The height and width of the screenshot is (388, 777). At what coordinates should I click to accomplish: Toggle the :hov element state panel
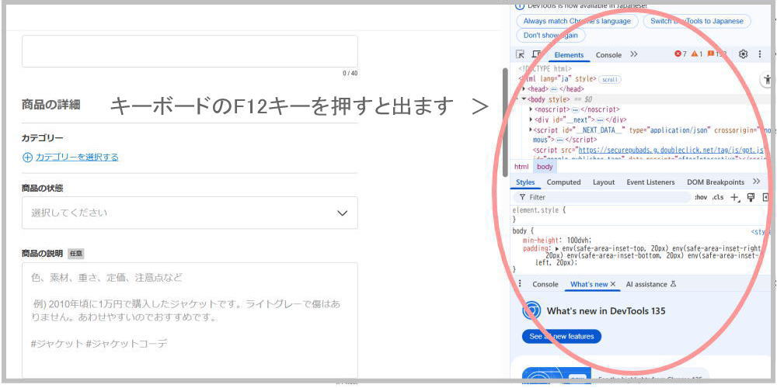pyautogui.click(x=701, y=197)
